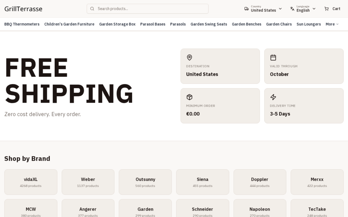Screen dimensions: 348x217
Task: Open the Weber brand card
Action: pyautogui.click(x=88, y=182)
